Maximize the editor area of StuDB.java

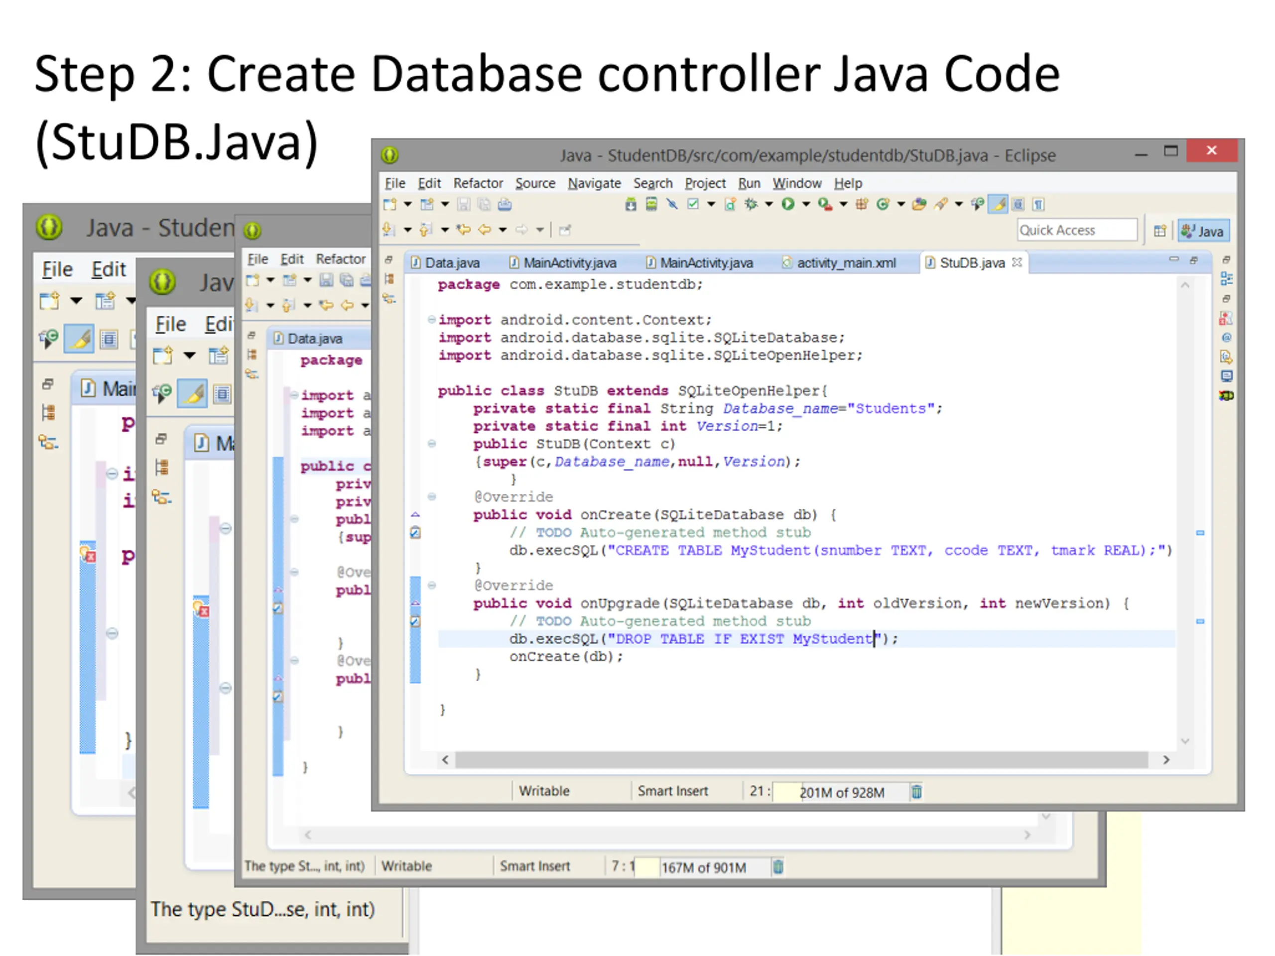1194,260
